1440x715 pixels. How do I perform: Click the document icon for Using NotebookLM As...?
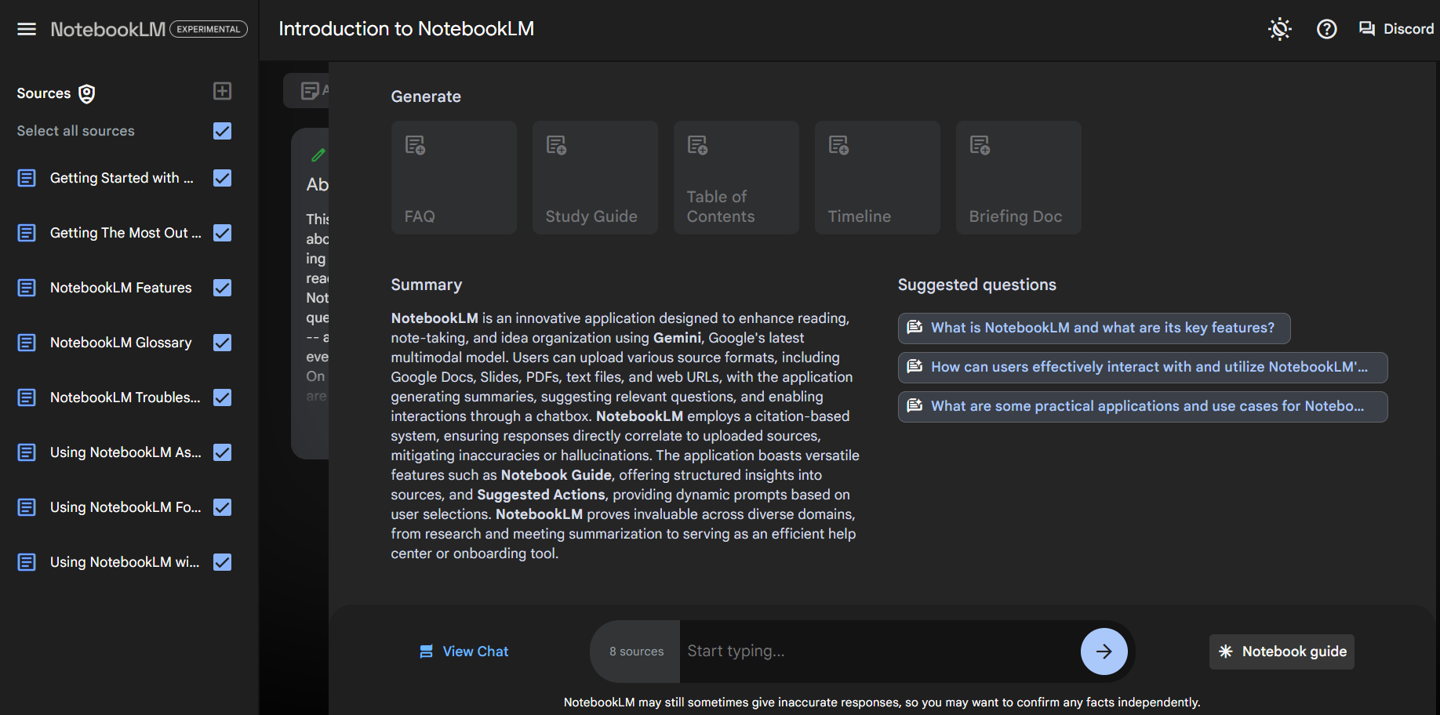coord(27,452)
